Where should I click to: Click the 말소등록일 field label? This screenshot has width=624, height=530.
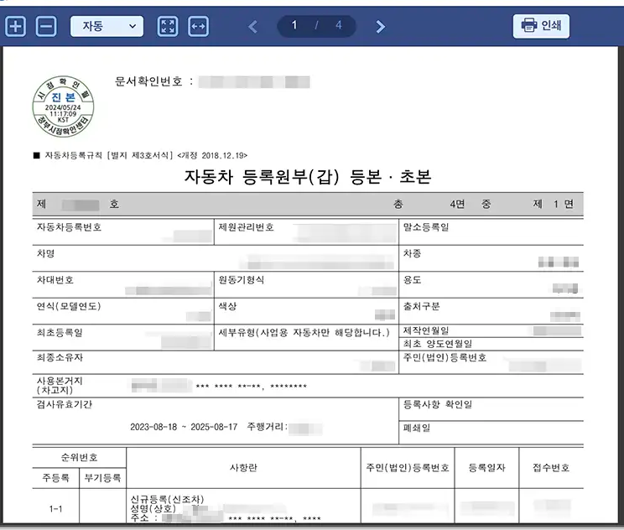[x=426, y=227]
